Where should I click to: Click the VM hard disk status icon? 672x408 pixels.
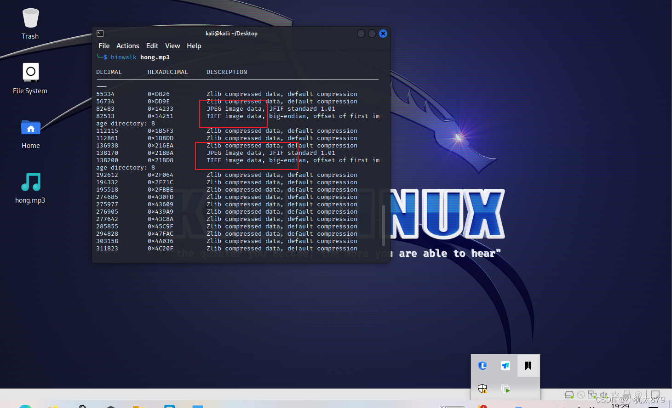point(569,395)
